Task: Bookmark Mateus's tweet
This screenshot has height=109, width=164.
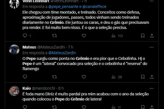Action: [143, 77]
